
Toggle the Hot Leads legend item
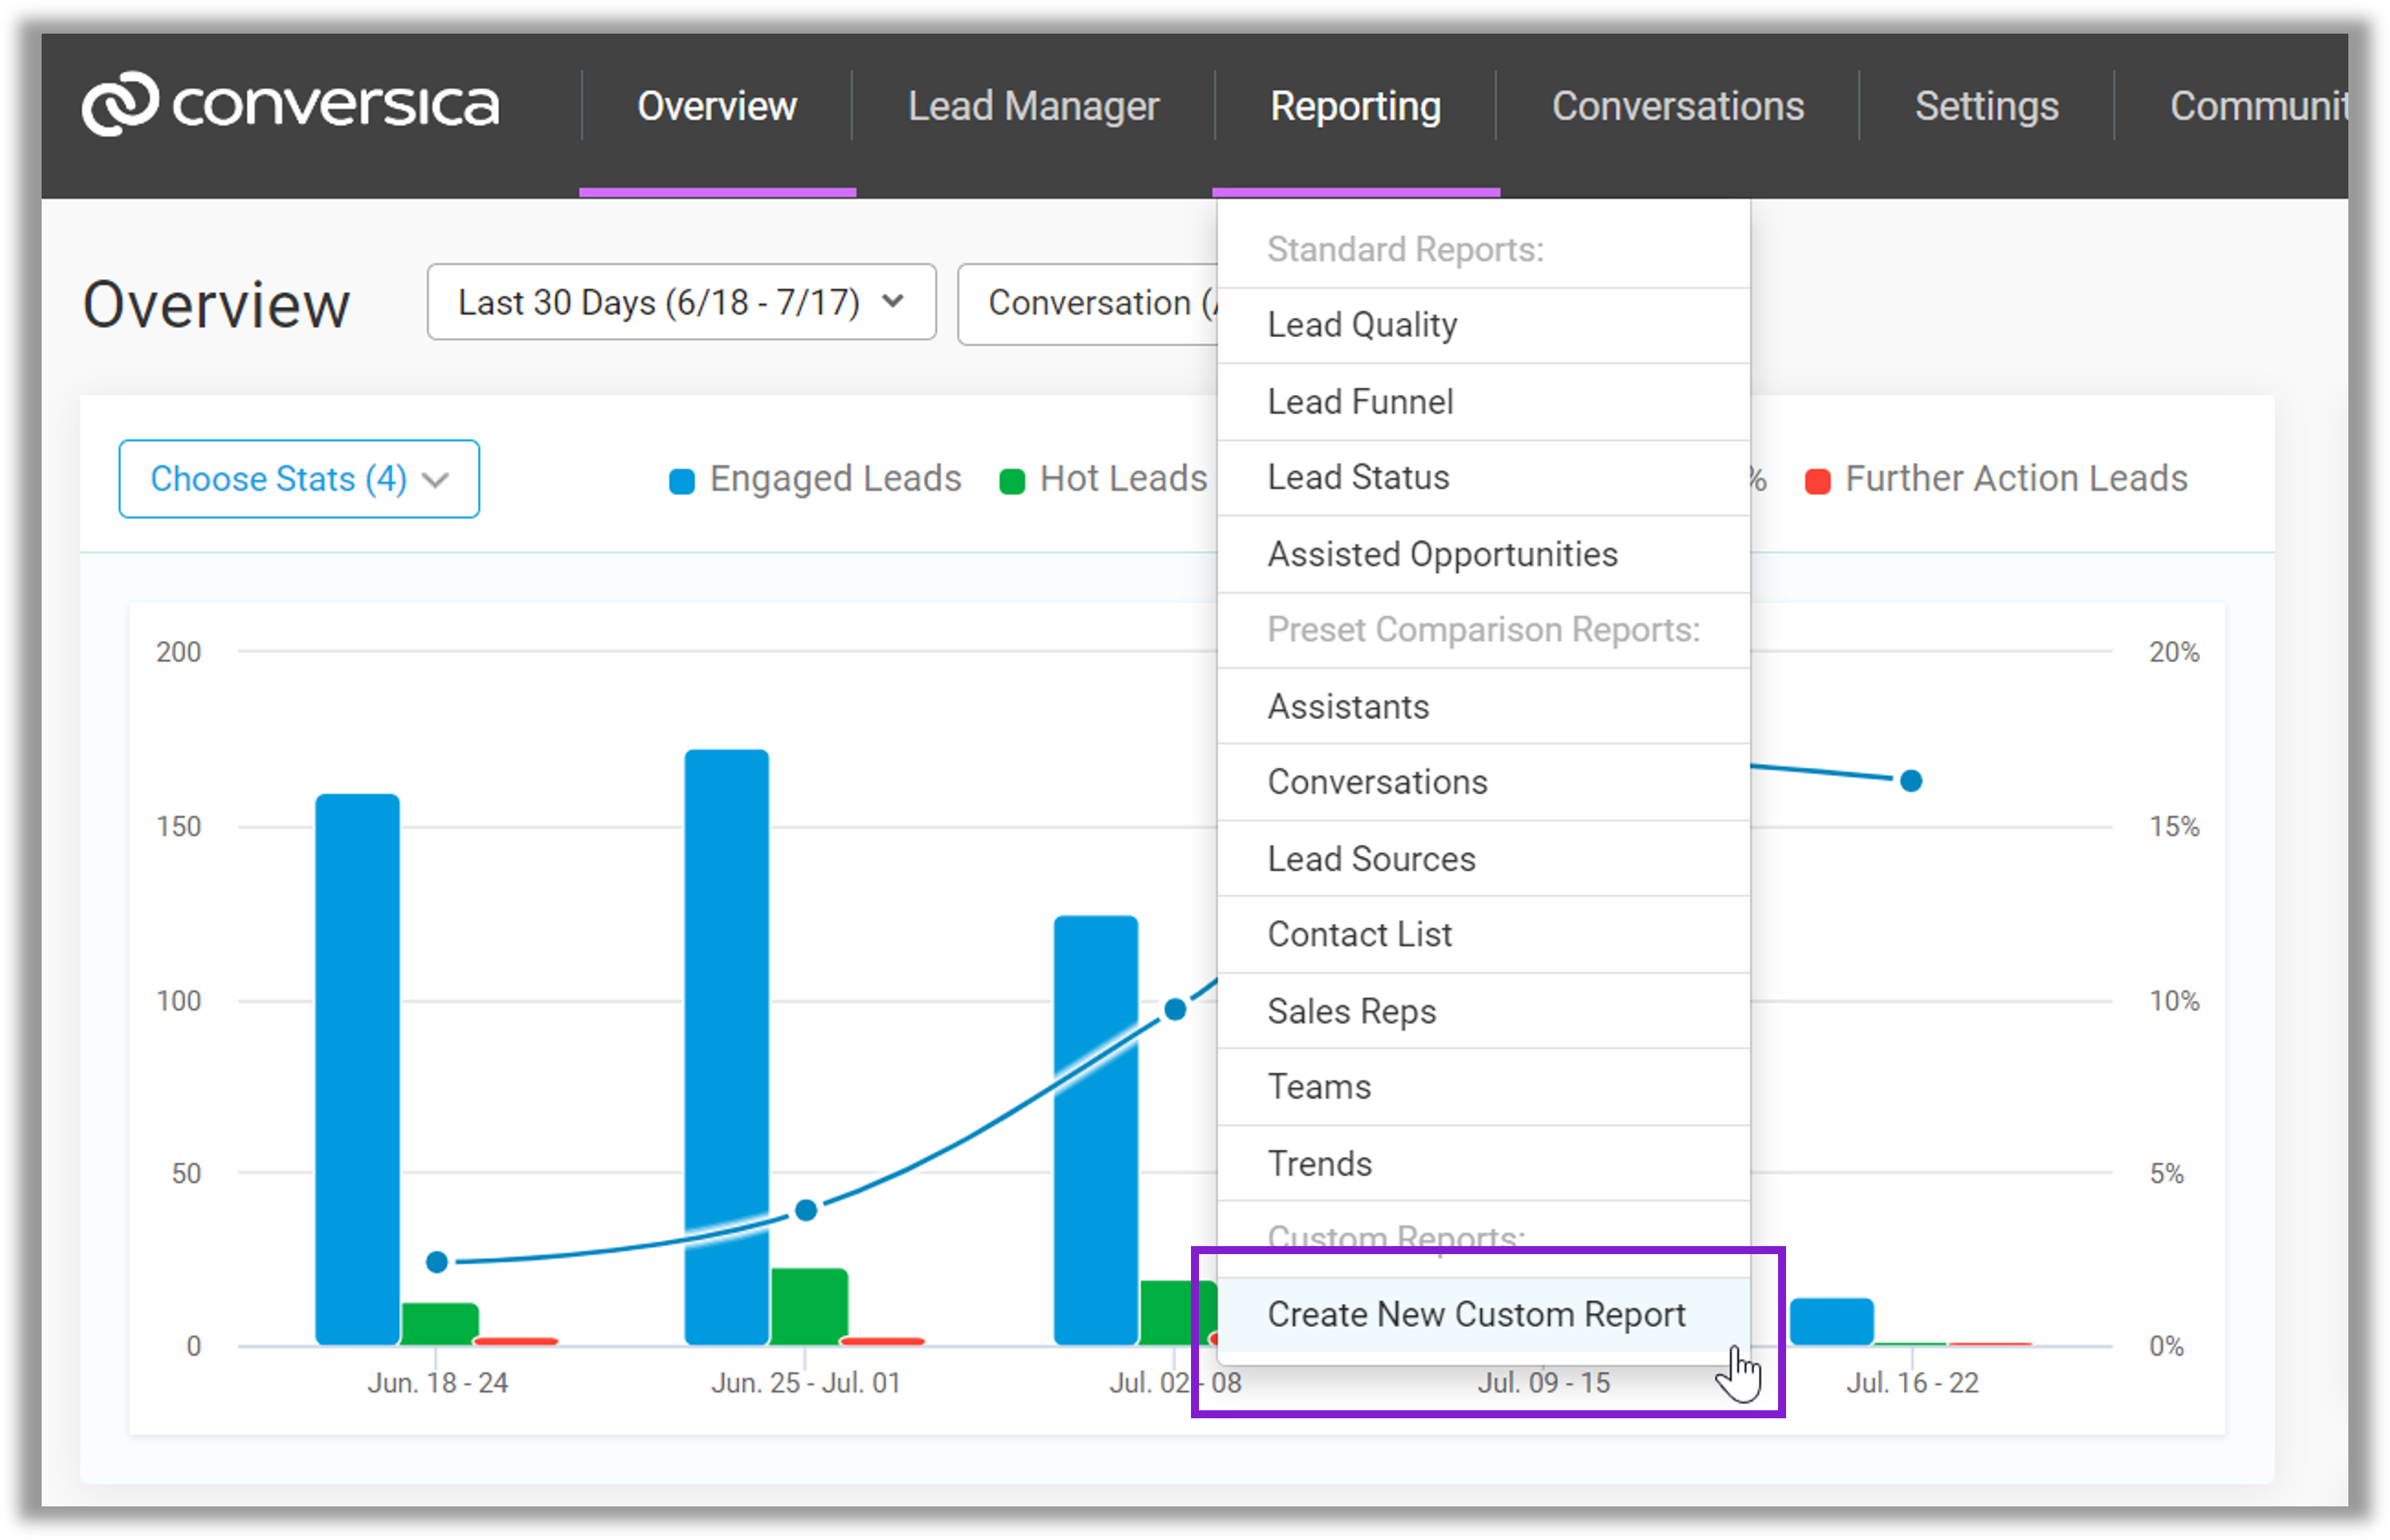[1103, 479]
